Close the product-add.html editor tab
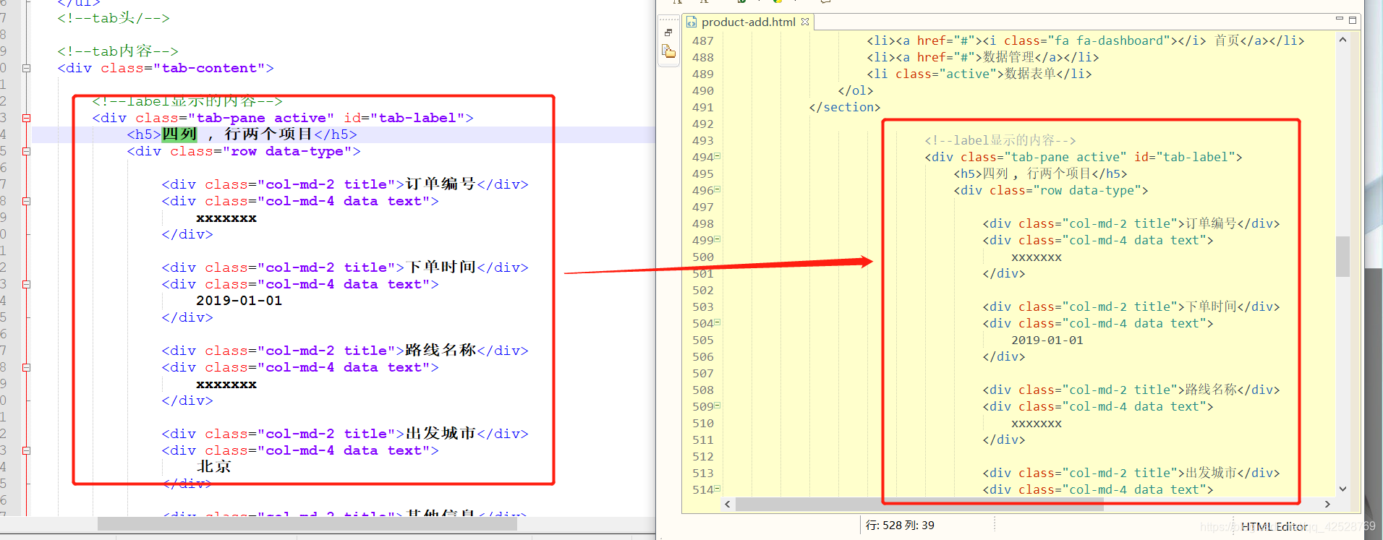Screen dimensions: 1383x540 tap(805, 22)
